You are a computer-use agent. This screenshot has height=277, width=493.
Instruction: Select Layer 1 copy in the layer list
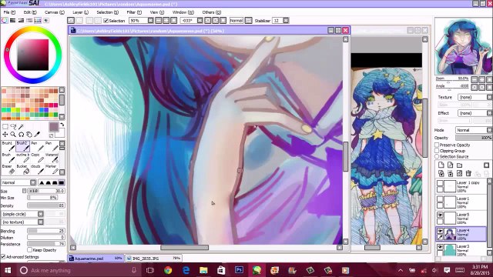point(461,186)
